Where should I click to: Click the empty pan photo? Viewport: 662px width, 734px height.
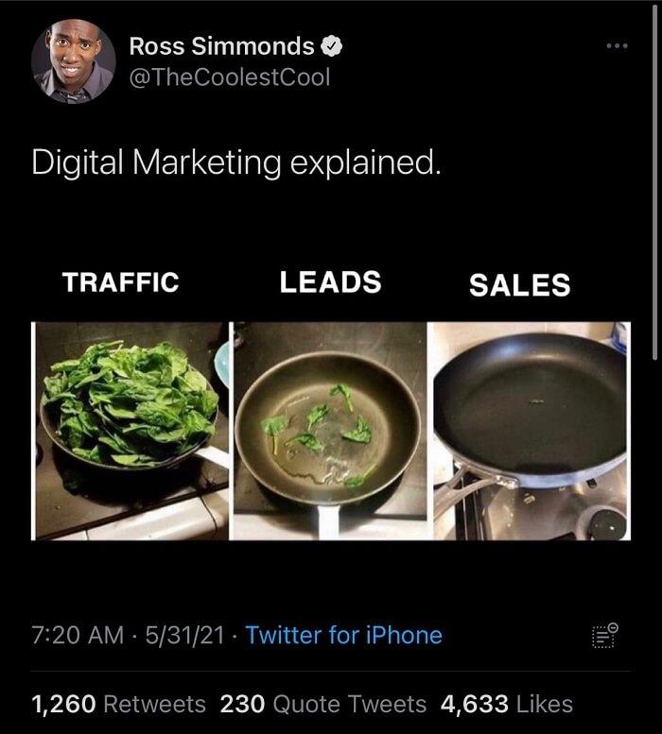530,431
